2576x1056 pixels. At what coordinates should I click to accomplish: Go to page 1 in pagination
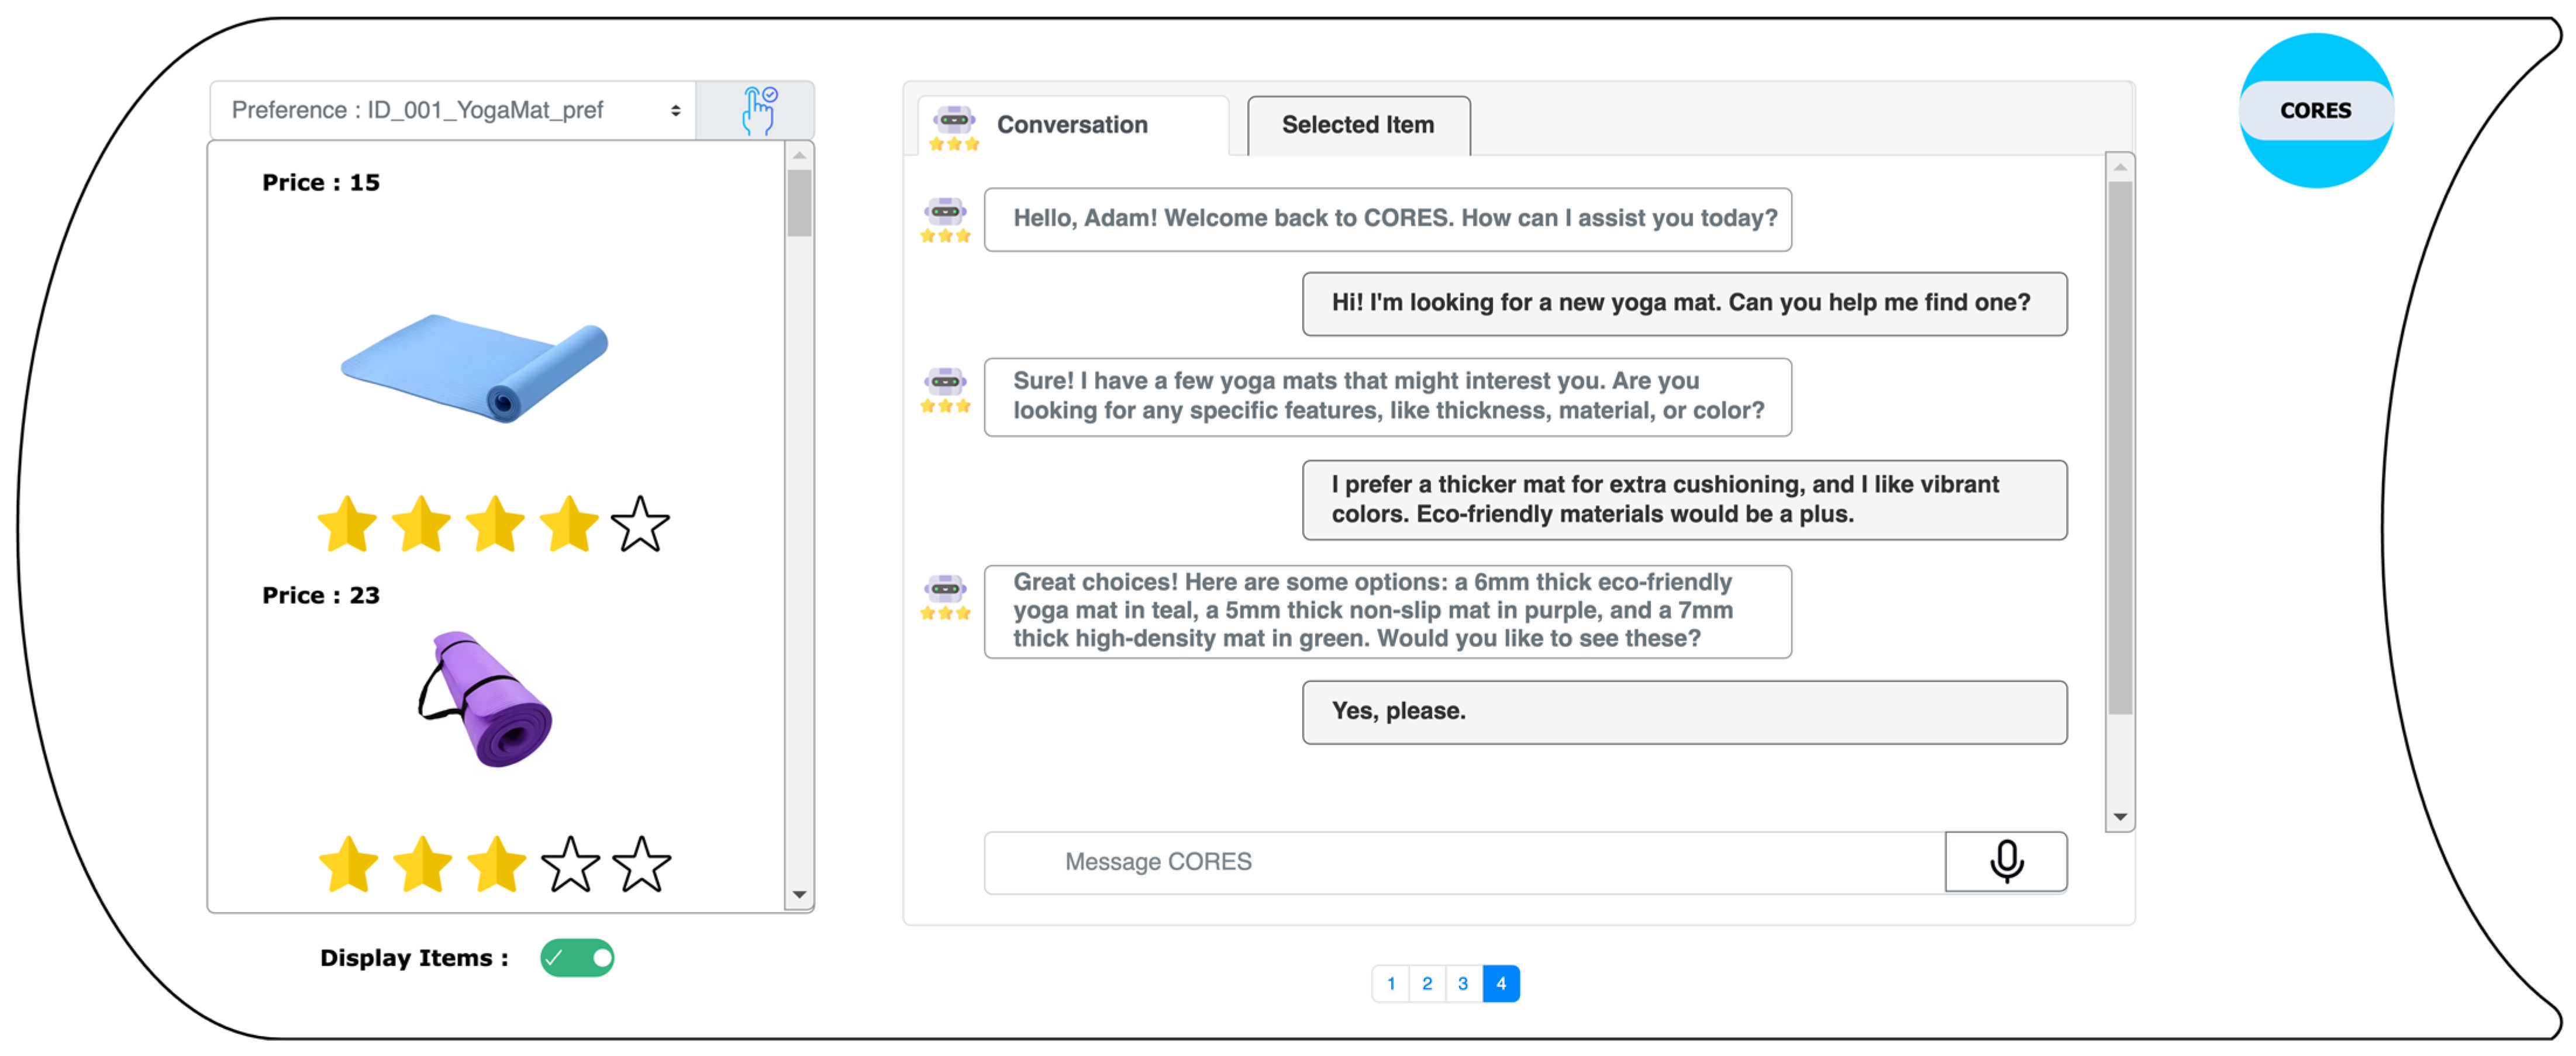(x=1390, y=983)
